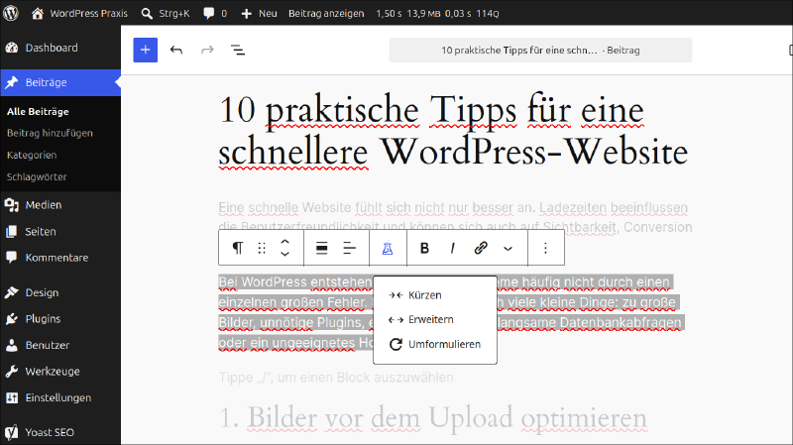Click the post title command bar field
This screenshot has width=793, height=445.
(x=540, y=51)
